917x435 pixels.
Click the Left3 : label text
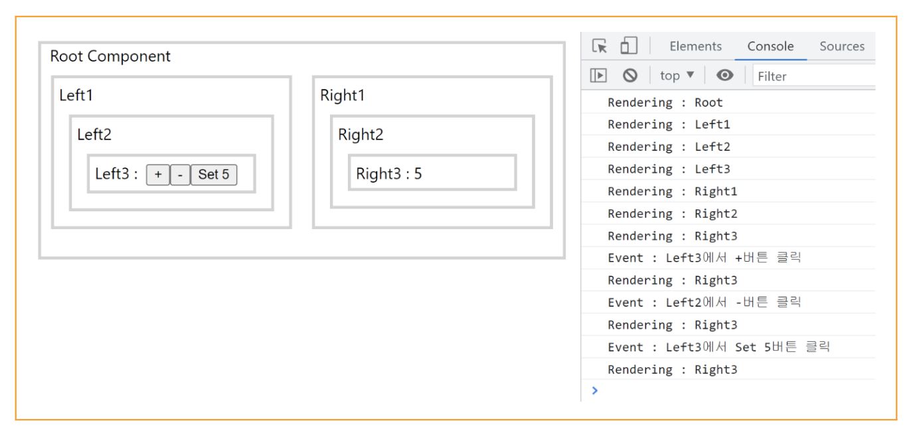click(x=116, y=175)
